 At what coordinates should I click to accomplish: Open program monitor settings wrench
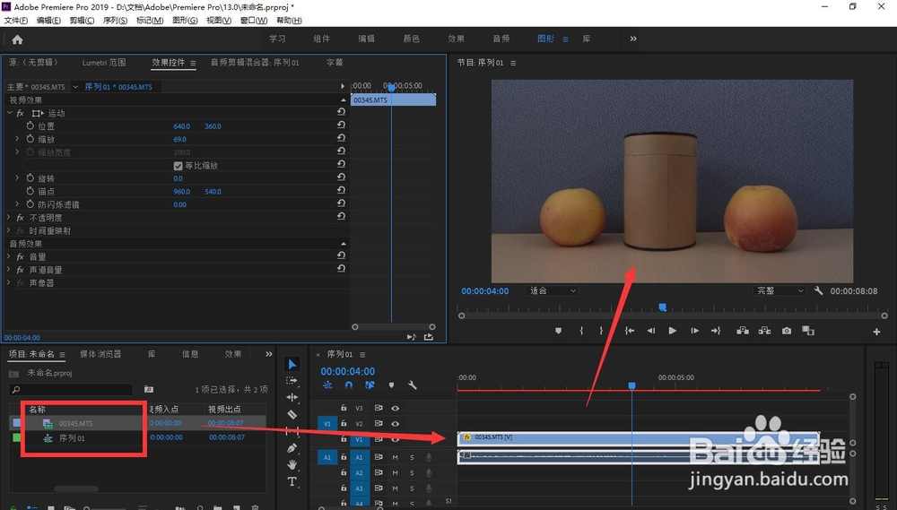coord(819,290)
